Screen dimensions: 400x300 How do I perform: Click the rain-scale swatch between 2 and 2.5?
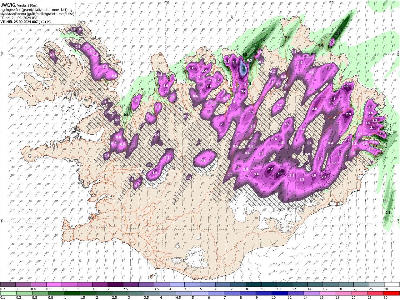(104, 293)
